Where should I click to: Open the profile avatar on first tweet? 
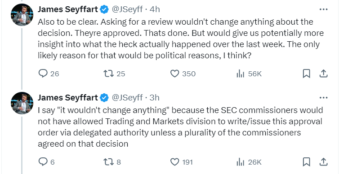(x=22, y=15)
